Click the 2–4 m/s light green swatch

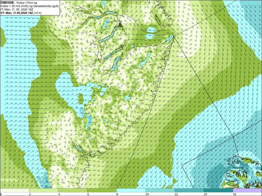(x=43, y=190)
